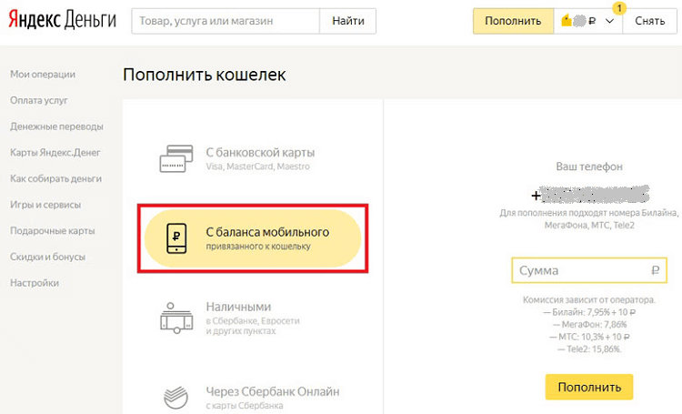Open Мои операции in the sidebar

point(43,74)
